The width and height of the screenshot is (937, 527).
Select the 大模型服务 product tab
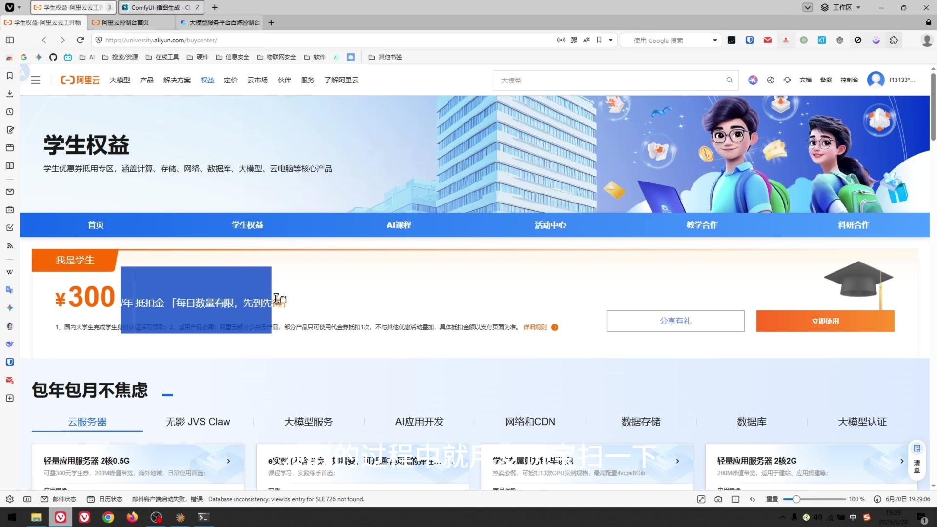tap(308, 422)
